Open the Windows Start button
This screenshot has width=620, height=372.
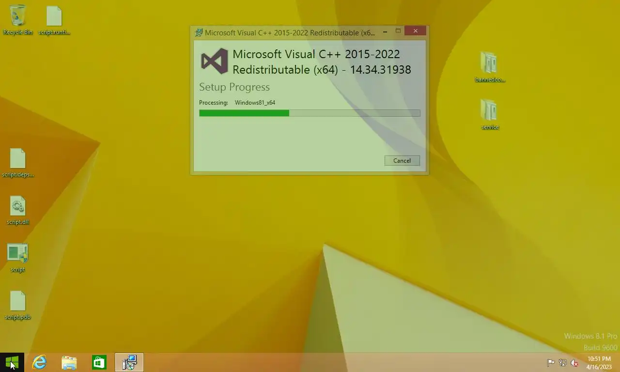[x=12, y=362]
